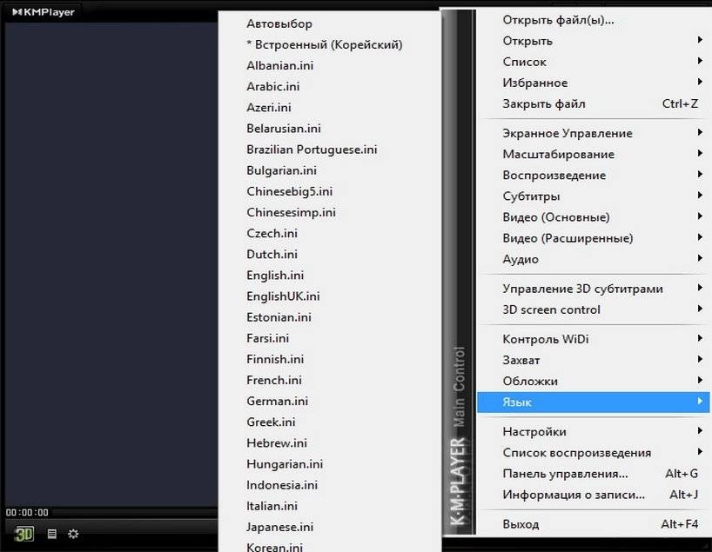Expand Видео (Основные) submenu
The height and width of the screenshot is (552, 712).
coord(593,217)
